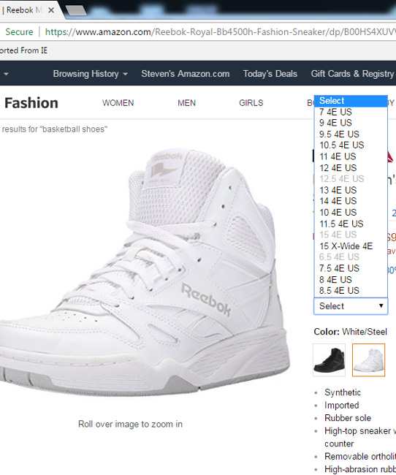Open a new browser tab
This screenshot has height=475, width=396.
76,11
